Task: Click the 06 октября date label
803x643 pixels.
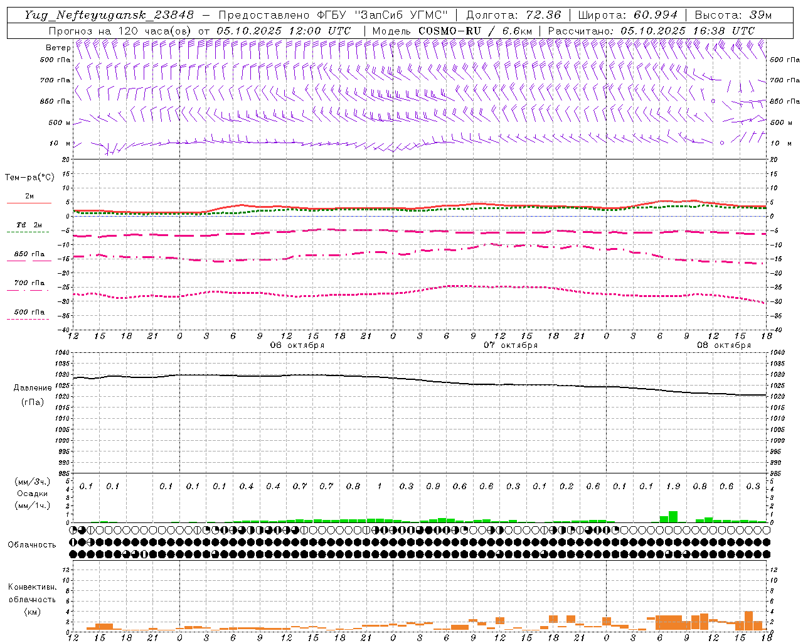Action: (297, 345)
